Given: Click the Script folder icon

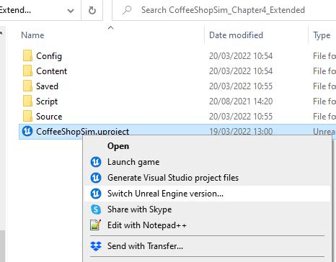Looking at the screenshot, I should (27, 101).
